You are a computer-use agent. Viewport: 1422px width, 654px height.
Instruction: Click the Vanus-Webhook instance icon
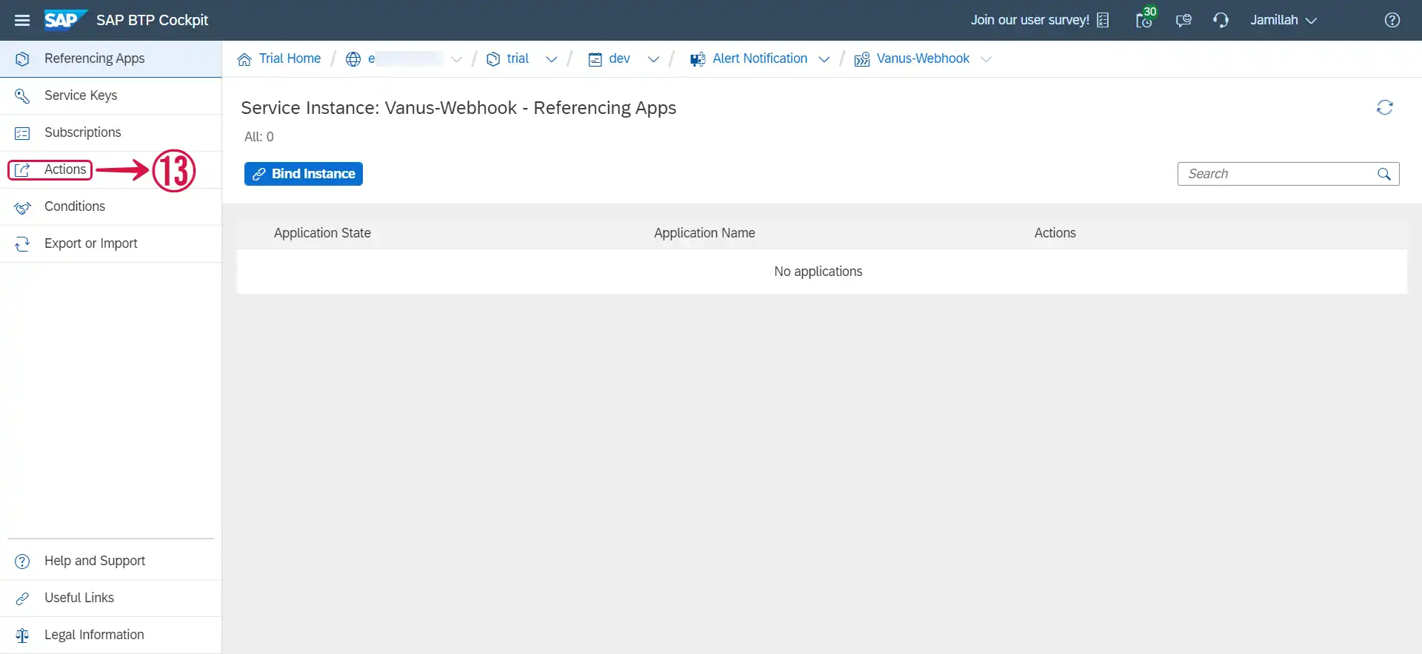tap(861, 59)
